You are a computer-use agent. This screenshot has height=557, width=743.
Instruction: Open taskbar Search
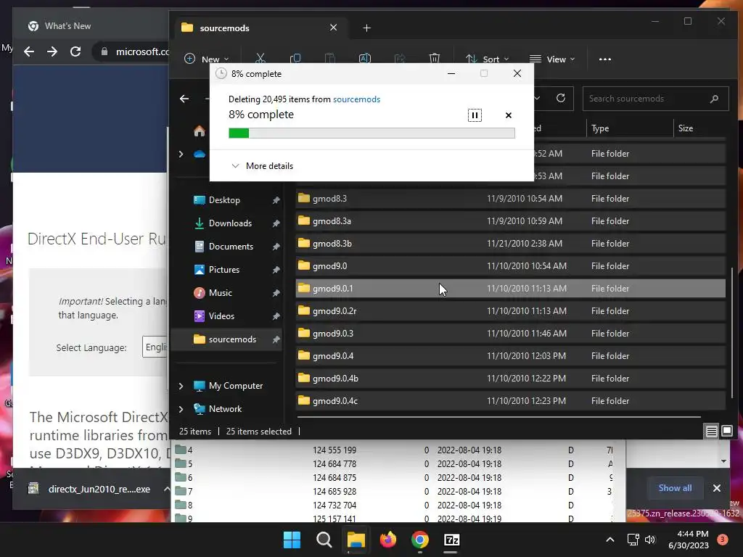324,540
